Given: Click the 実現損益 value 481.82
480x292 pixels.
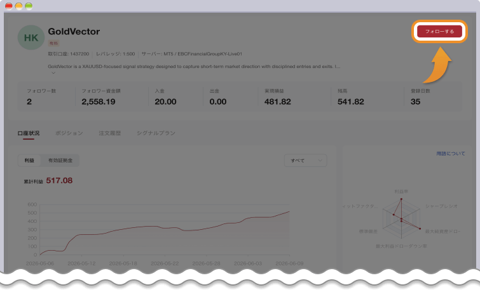Looking at the screenshot, I should [278, 102].
